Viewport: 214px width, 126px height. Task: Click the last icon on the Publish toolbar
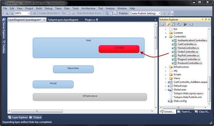coord(169,13)
